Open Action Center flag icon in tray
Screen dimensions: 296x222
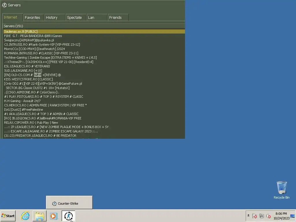(254, 216)
